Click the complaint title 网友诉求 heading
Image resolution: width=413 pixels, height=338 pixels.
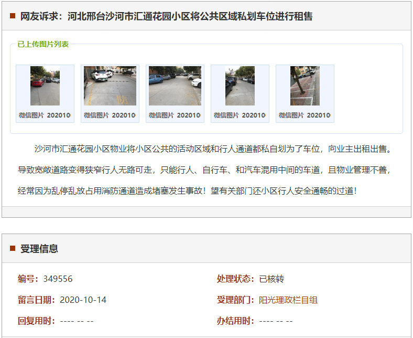167,16
